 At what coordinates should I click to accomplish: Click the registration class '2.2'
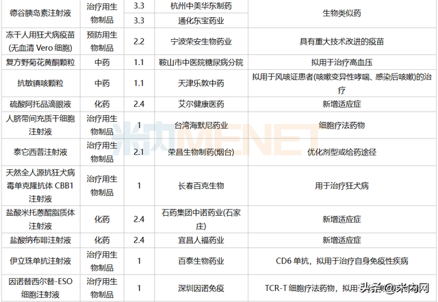(x=139, y=41)
